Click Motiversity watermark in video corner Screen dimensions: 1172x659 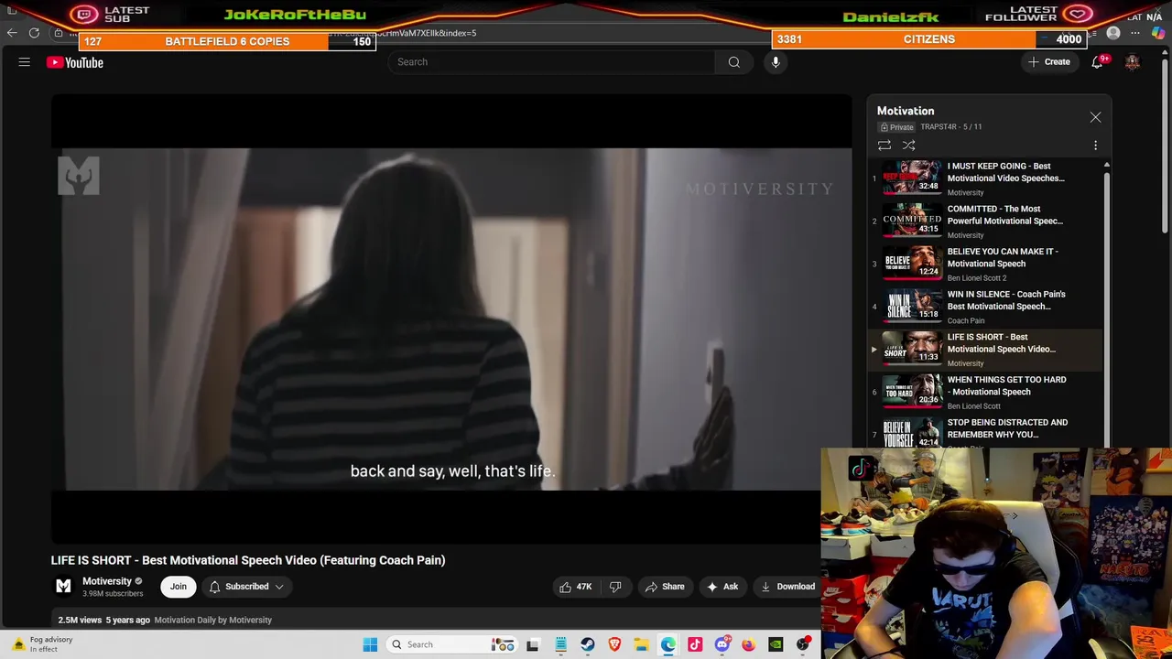coord(79,176)
